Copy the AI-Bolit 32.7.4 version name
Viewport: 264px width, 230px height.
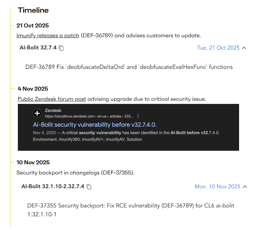(62, 48)
